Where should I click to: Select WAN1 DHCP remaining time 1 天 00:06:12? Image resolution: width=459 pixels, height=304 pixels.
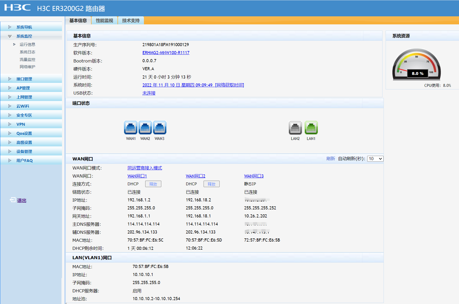click(140, 248)
